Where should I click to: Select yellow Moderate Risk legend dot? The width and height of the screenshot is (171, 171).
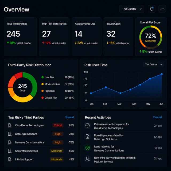point(42,84)
